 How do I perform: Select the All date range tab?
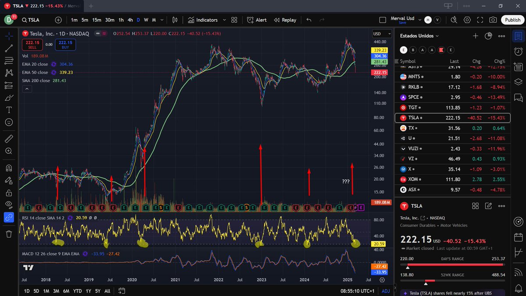[107, 291]
